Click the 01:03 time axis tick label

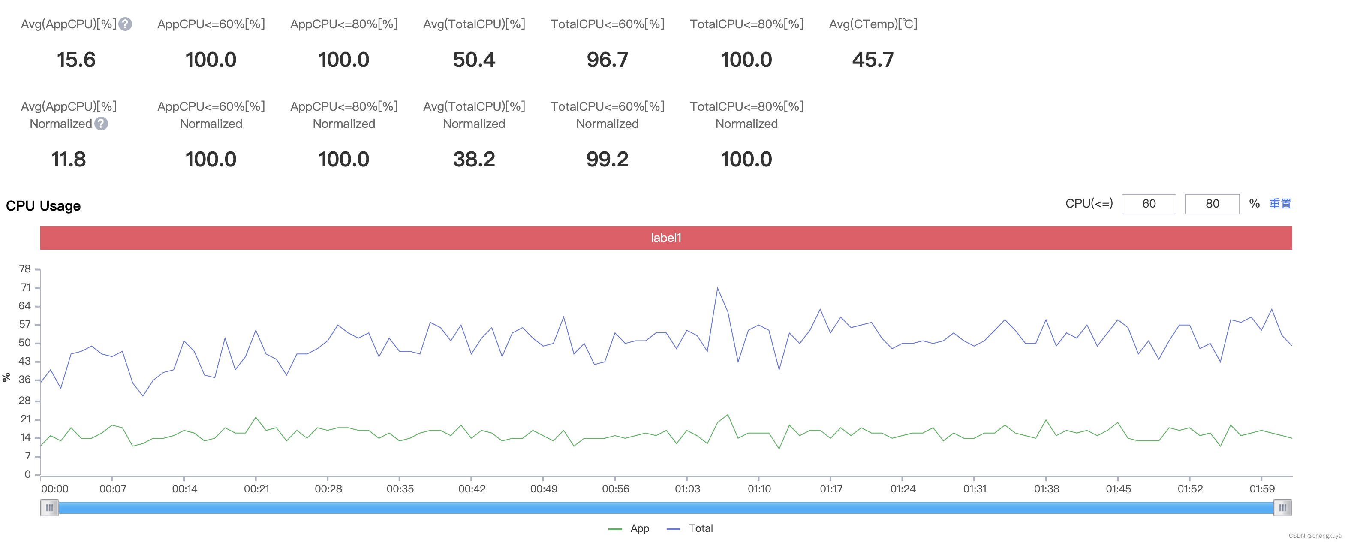(687, 489)
